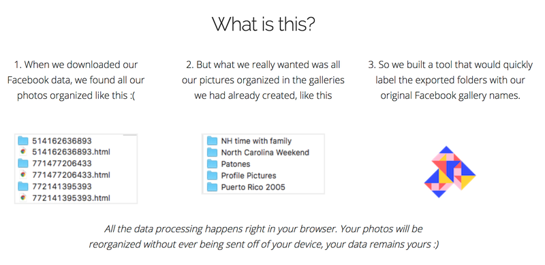Click the Chrome icon next to 514162636893.html
Image resolution: width=545 pixels, height=265 pixels.
coord(23,152)
